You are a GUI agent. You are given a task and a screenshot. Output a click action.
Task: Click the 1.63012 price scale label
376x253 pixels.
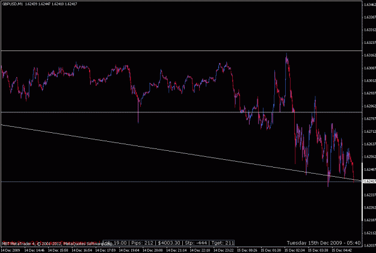point(370,81)
